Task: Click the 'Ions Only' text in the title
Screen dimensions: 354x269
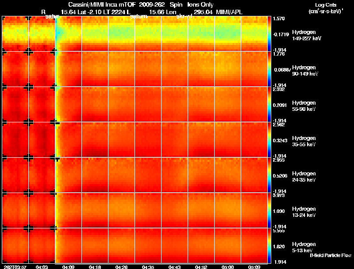Action: (x=200, y=4)
